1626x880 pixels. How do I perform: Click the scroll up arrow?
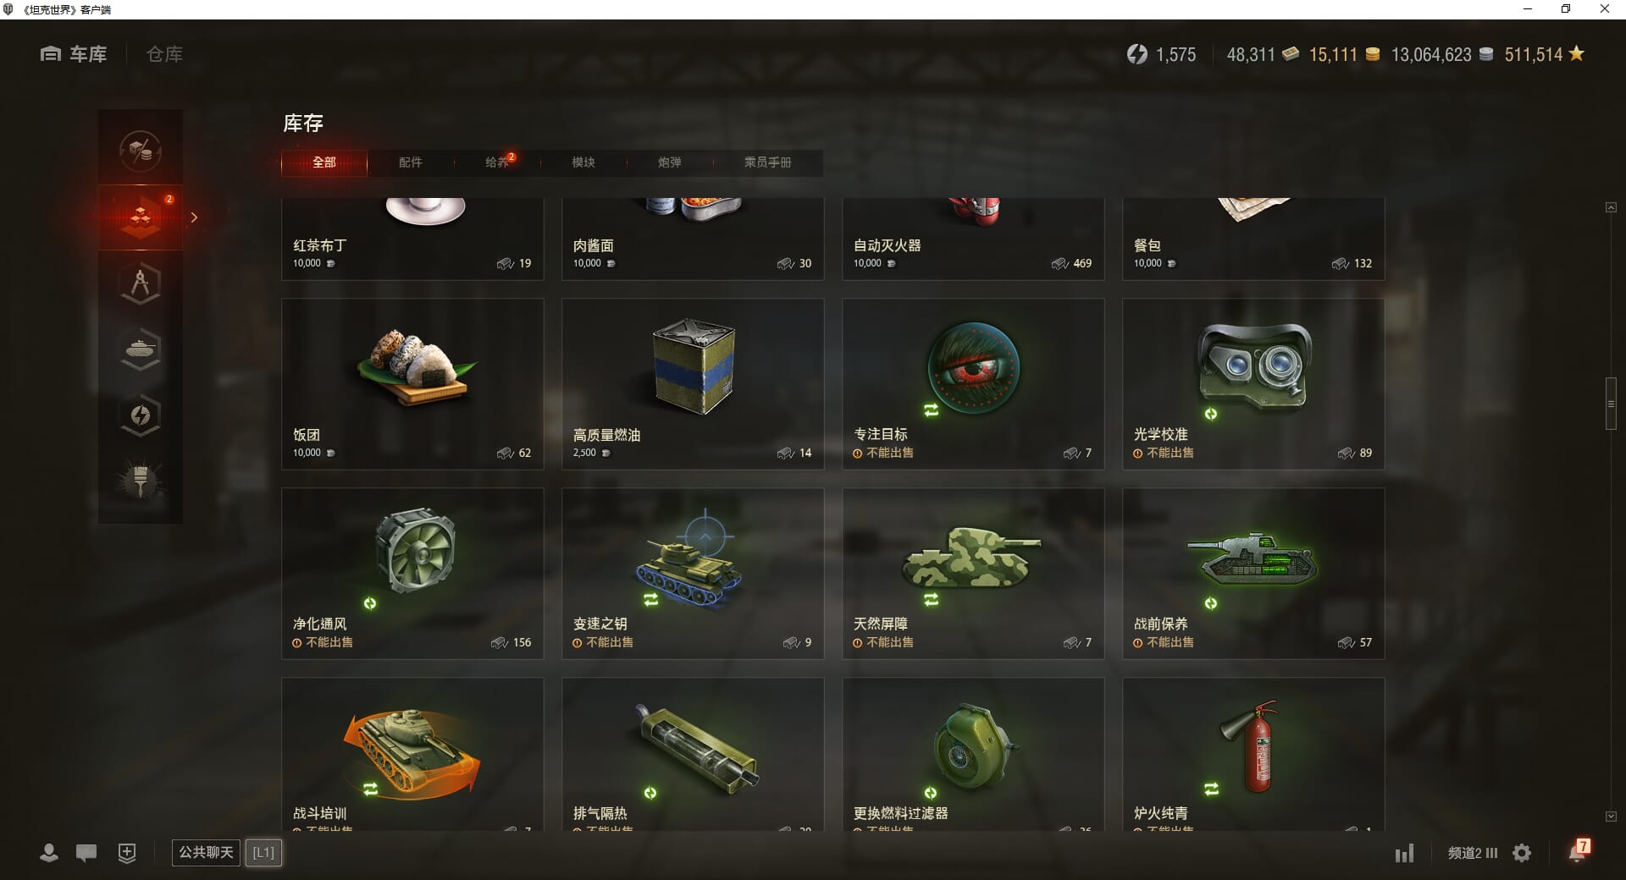(1611, 207)
